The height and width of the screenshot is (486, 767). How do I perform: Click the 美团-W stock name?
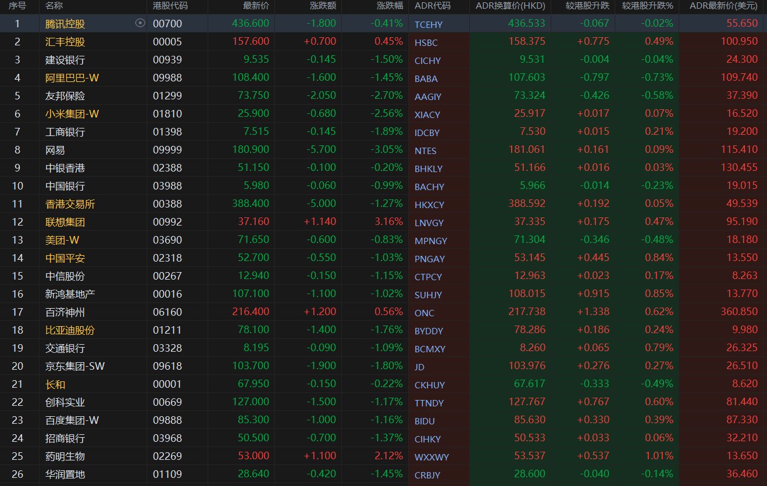62,240
